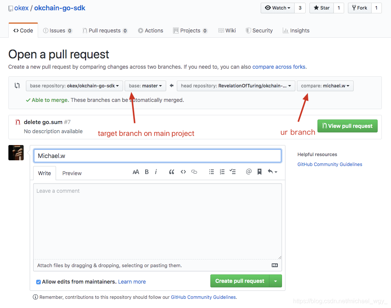
Task: Switch to the Code tab
Action: pyautogui.click(x=23, y=31)
